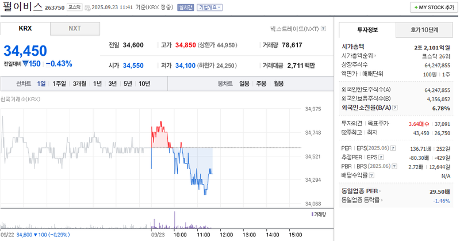Click the 전일 value 34,600 in the quote table

click(133, 45)
